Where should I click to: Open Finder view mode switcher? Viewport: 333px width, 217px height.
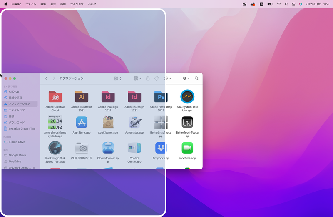tap(118, 78)
